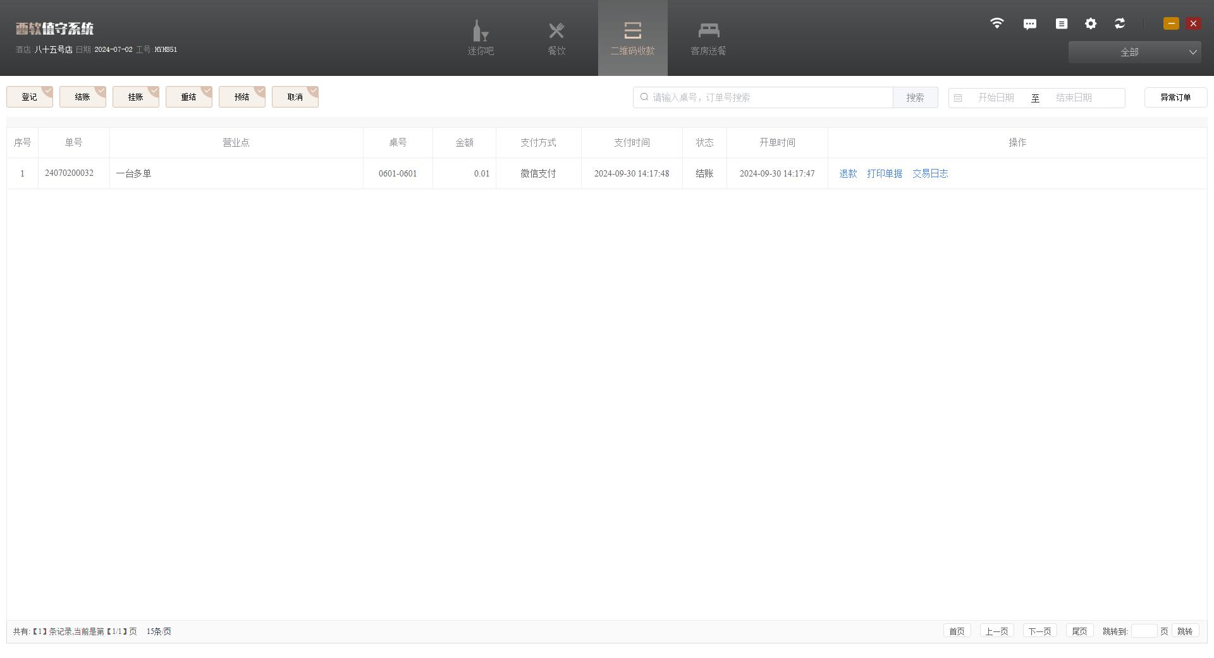Click the Wi-Fi network status icon
Screen dimensions: 1214x658
(x=996, y=23)
